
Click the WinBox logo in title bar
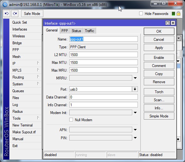coord(5,4)
